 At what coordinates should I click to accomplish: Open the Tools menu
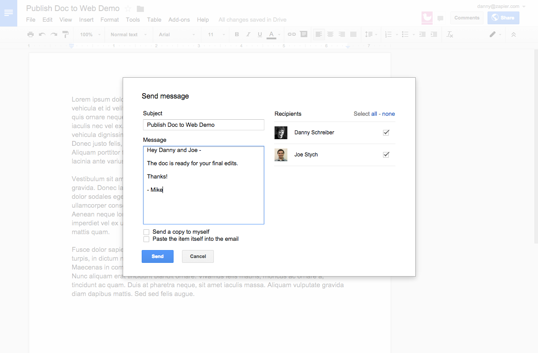[133, 19]
